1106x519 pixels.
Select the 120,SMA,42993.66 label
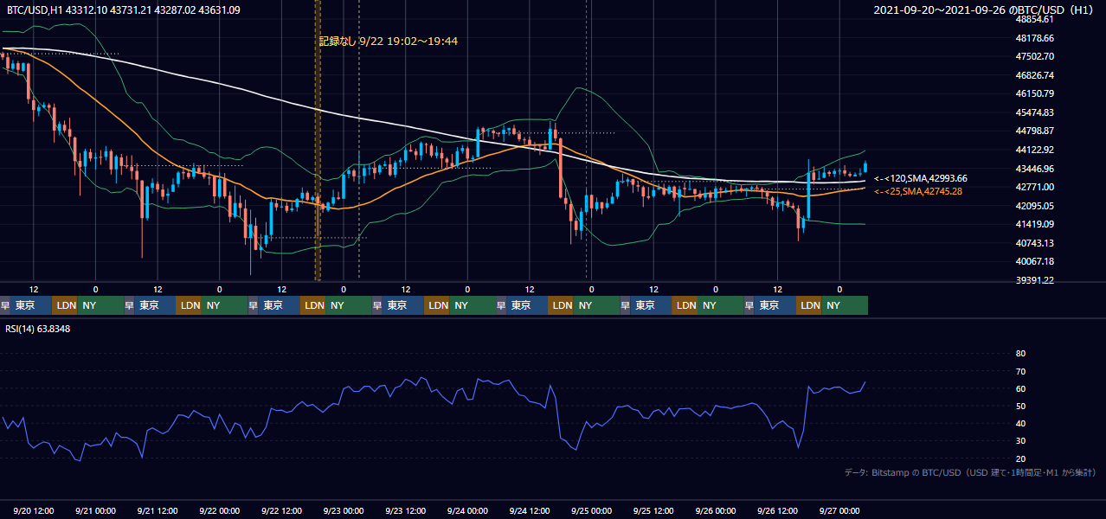coord(921,178)
